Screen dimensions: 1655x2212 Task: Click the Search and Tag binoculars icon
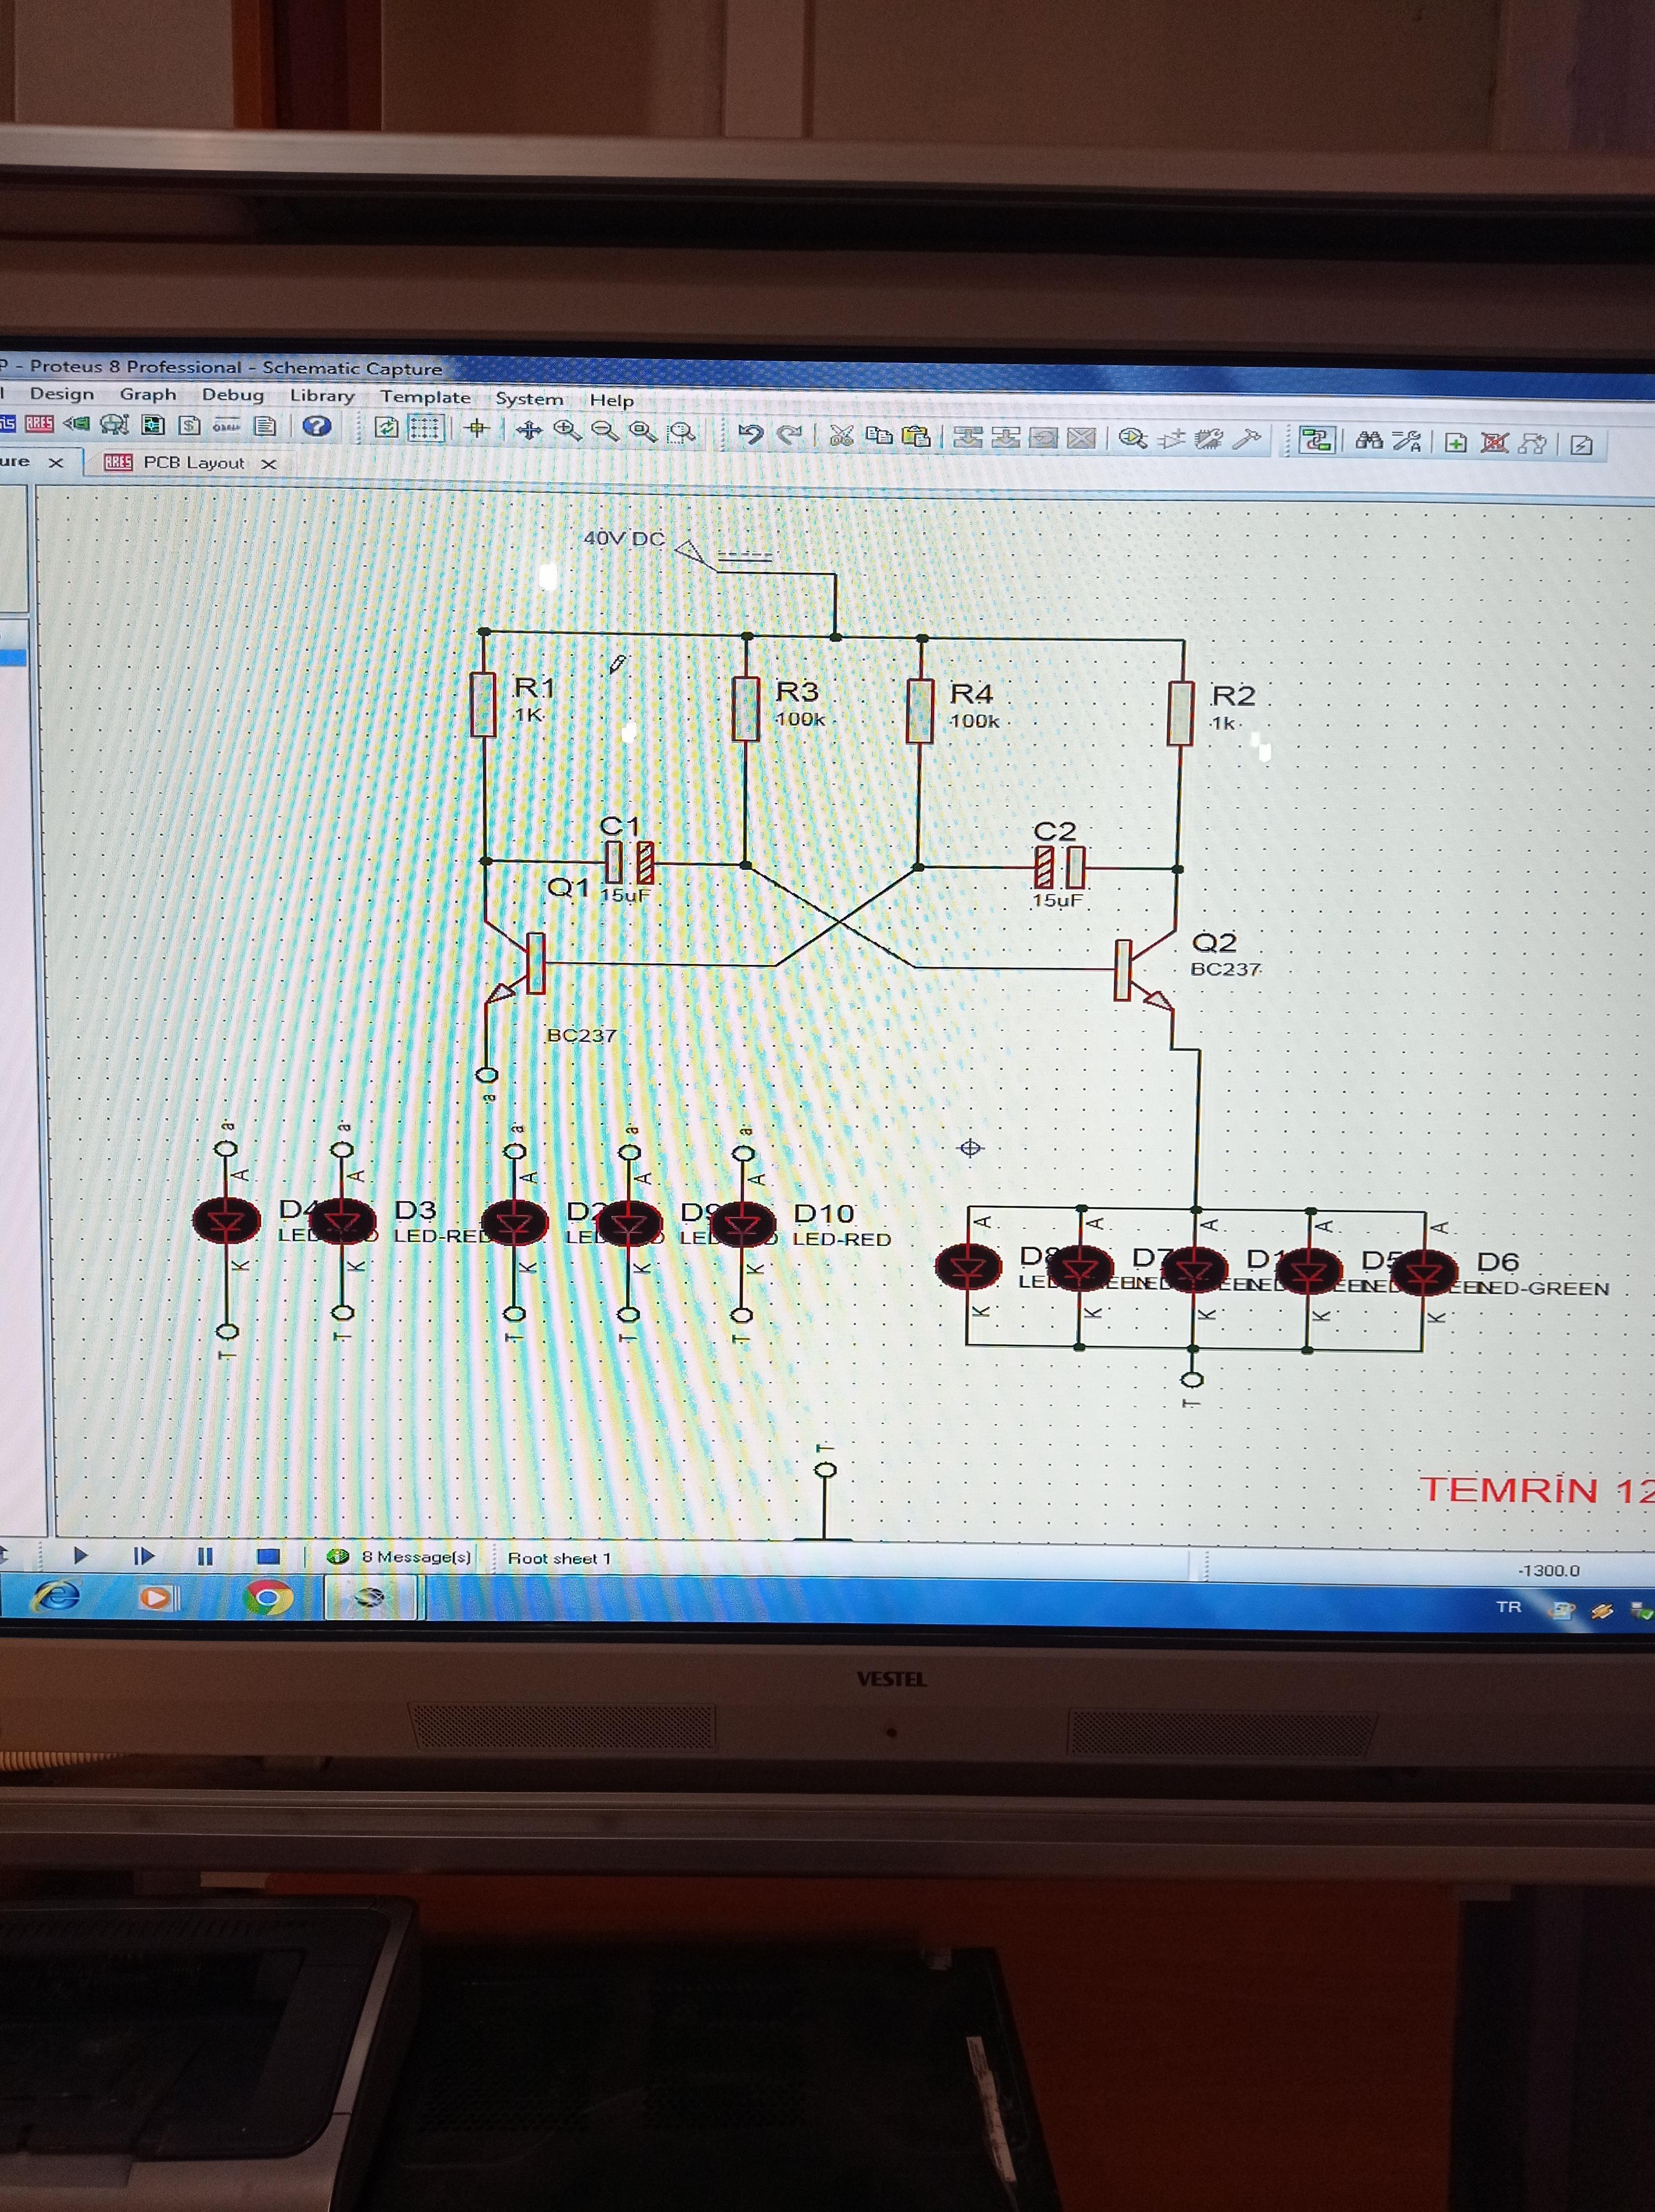[1369, 441]
